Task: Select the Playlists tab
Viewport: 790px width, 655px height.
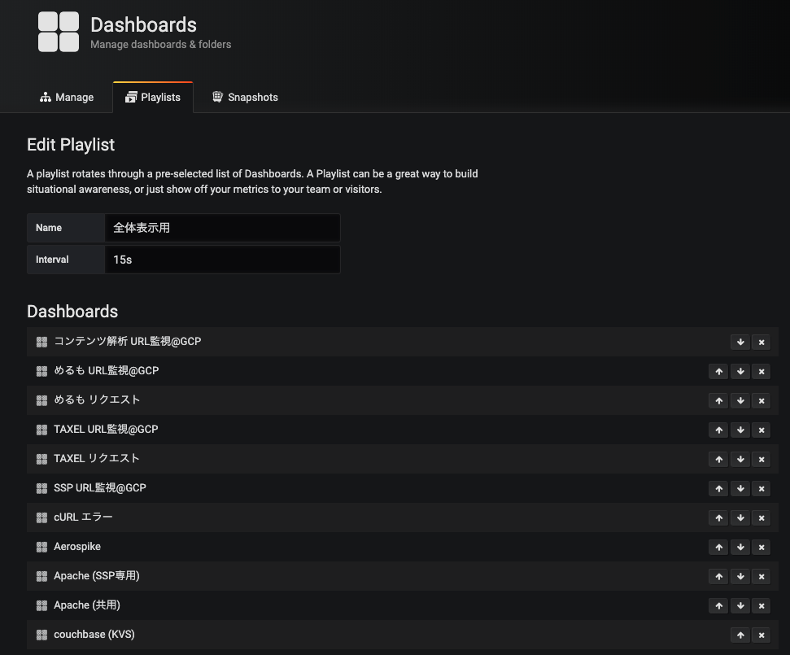Action: pyautogui.click(x=153, y=98)
